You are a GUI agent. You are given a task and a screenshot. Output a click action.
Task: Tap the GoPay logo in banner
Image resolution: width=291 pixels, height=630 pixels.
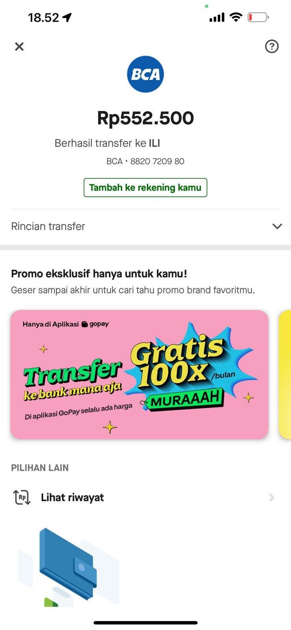click(x=95, y=324)
